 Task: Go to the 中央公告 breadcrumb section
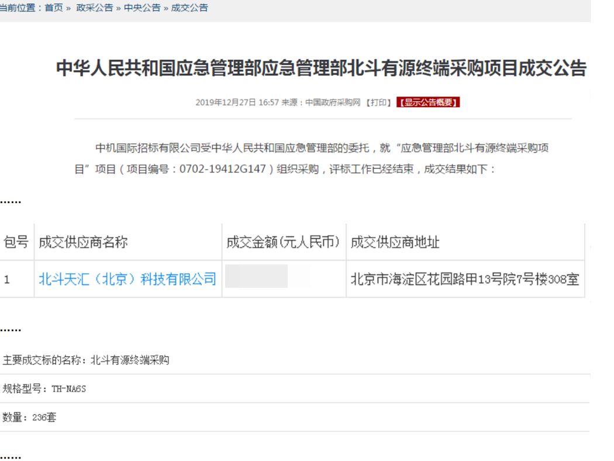tap(142, 8)
